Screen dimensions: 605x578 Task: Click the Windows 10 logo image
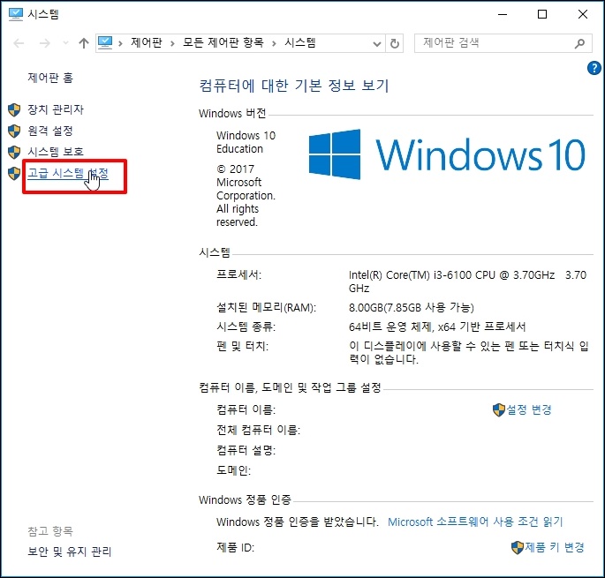[x=447, y=154]
